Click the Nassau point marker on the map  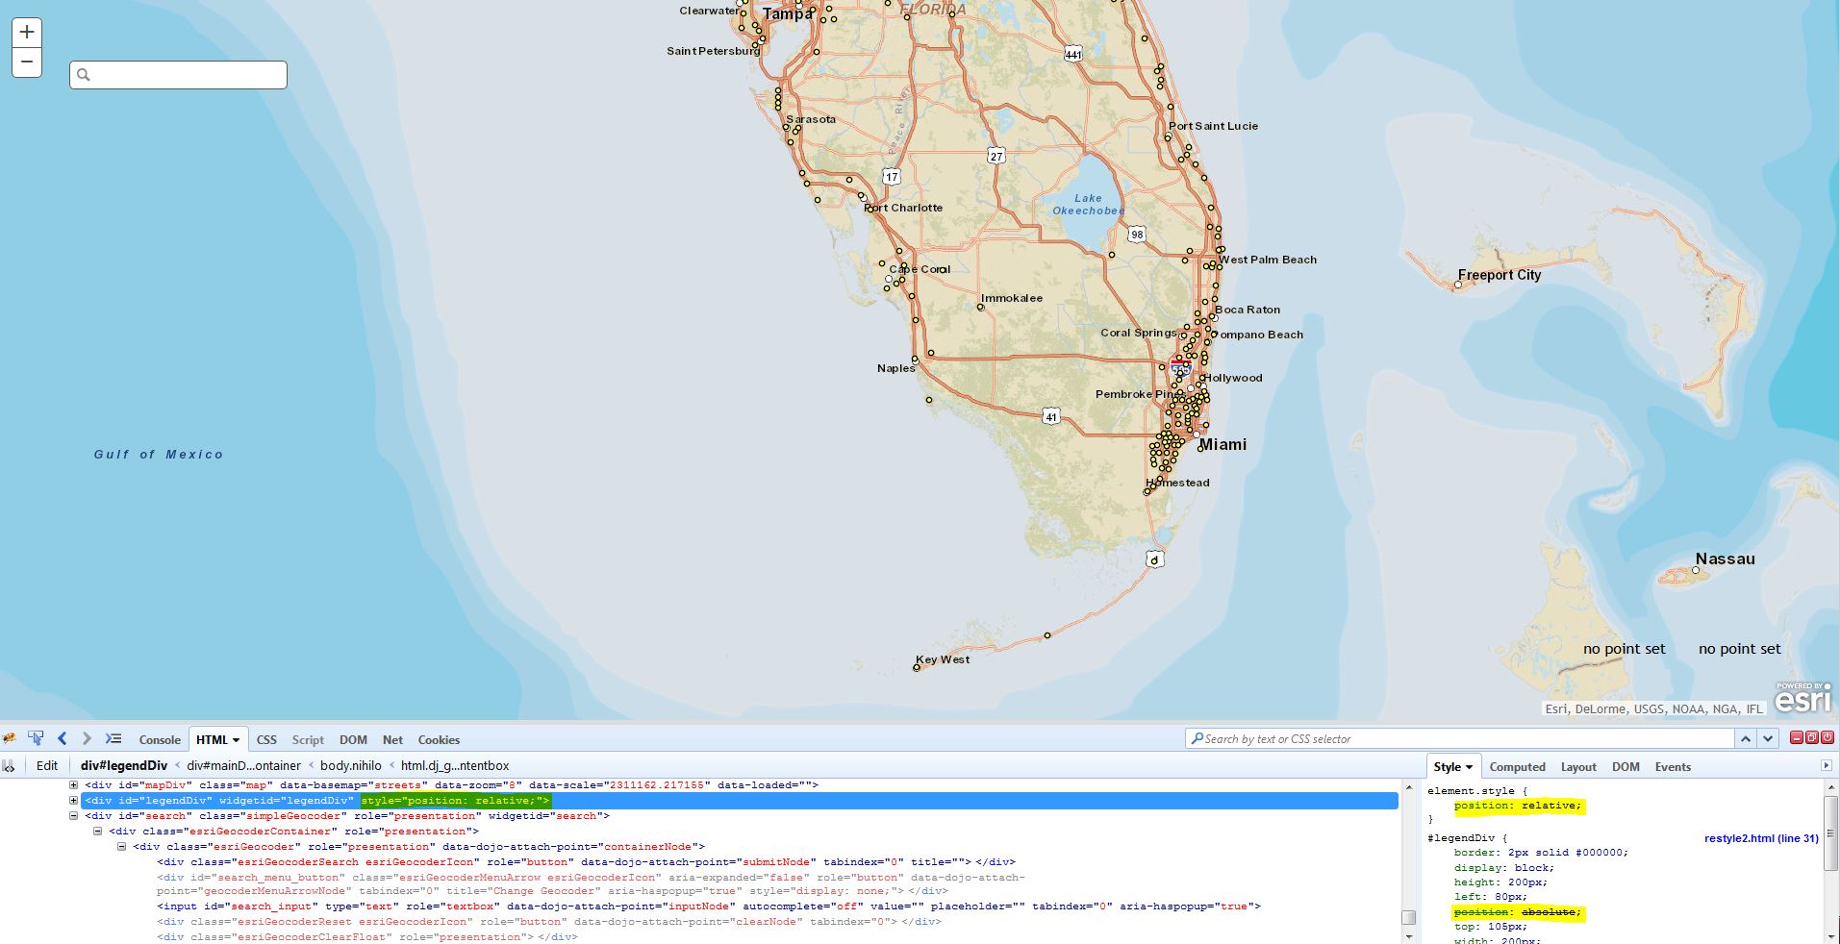1696,571
